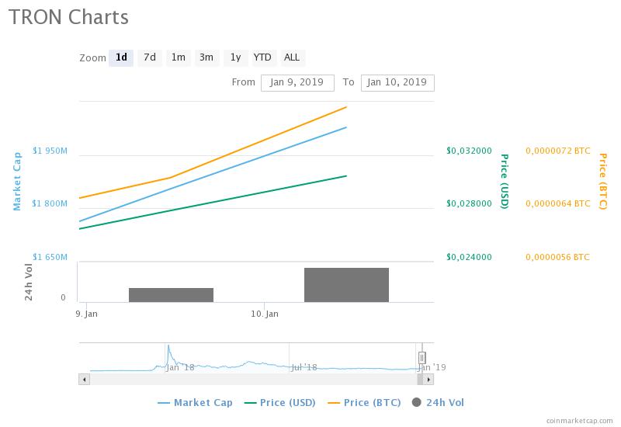Click the coinmarketcap.com credit link
The height and width of the screenshot is (427, 621).
tap(579, 421)
